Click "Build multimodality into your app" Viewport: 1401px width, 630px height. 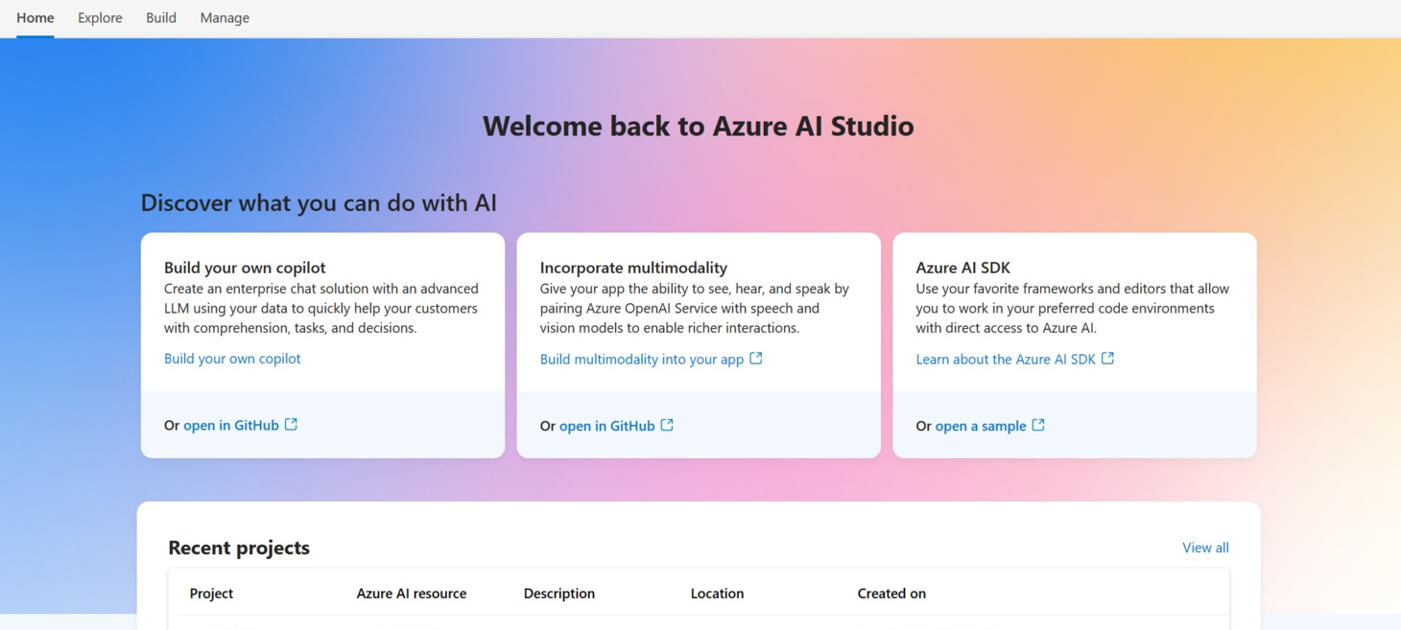[x=641, y=358]
